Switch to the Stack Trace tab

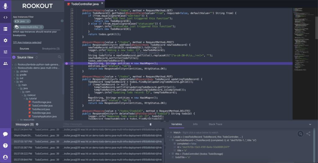pos(216,124)
